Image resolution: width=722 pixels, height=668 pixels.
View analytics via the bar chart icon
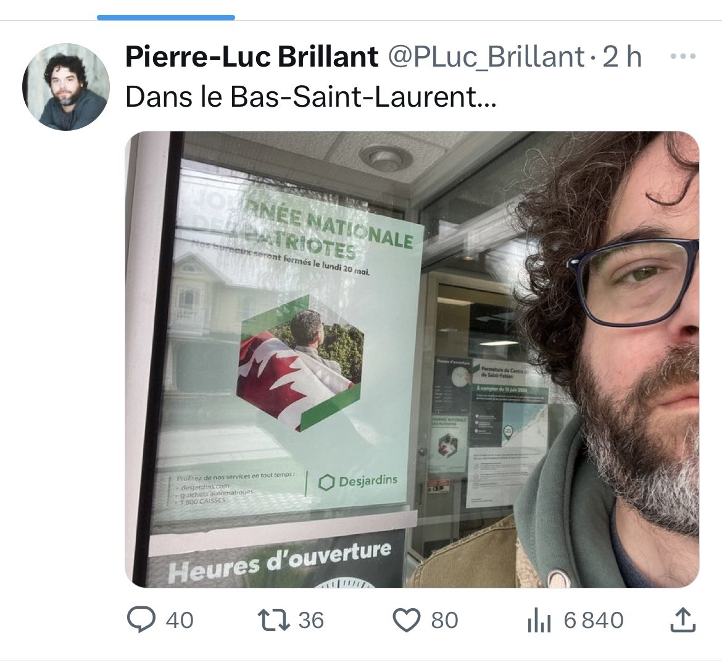[539, 620]
